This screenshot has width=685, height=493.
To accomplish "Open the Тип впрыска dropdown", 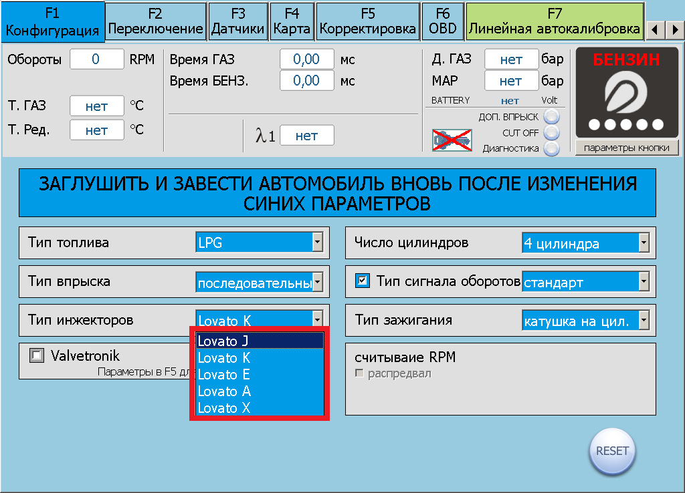I will tap(260, 282).
